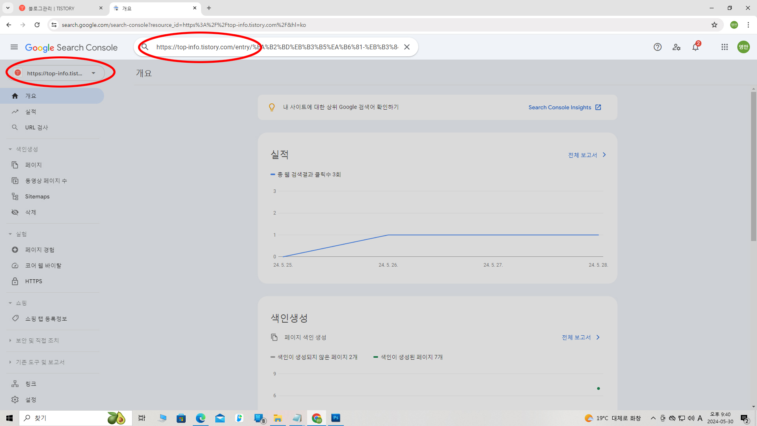Open the user management settings icon

(x=677, y=47)
